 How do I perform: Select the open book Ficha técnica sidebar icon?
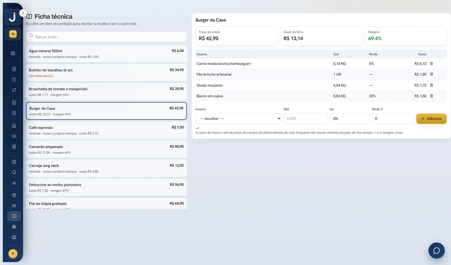point(14,216)
